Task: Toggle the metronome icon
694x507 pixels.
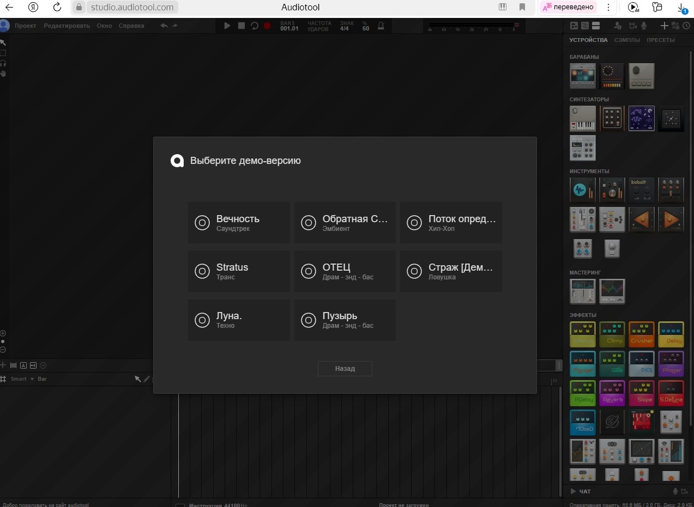Action: click(381, 26)
